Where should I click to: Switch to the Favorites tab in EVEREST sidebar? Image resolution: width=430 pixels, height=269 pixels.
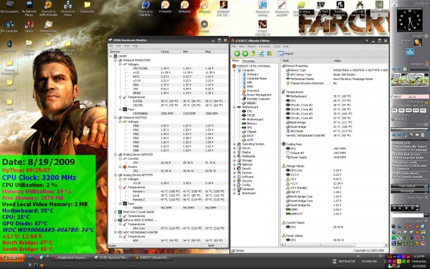[248, 61]
